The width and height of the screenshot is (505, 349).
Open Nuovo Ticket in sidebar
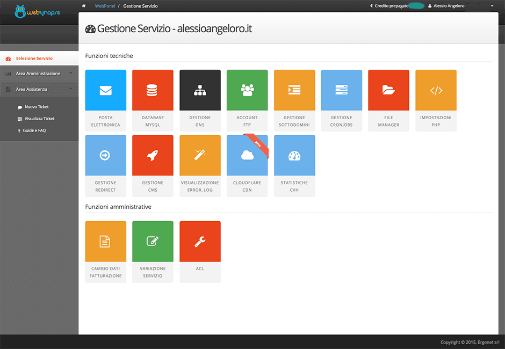pos(37,107)
